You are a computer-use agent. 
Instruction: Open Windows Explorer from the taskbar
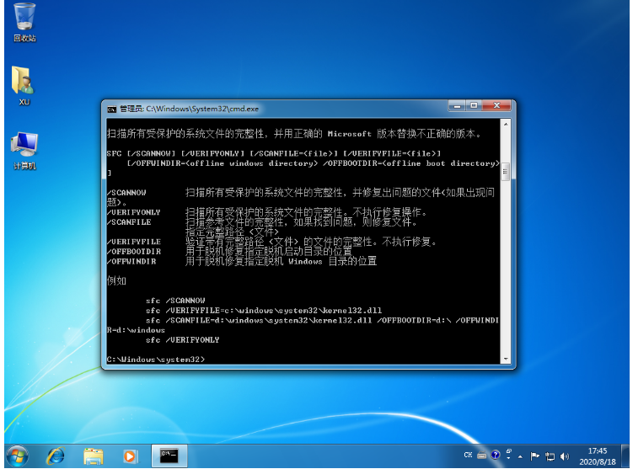tap(93, 456)
